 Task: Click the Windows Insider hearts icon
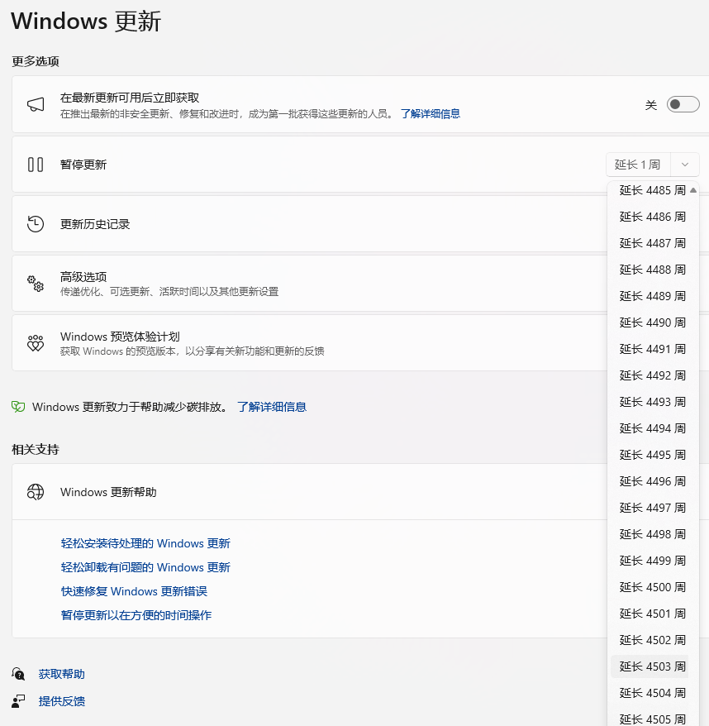click(x=36, y=343)
